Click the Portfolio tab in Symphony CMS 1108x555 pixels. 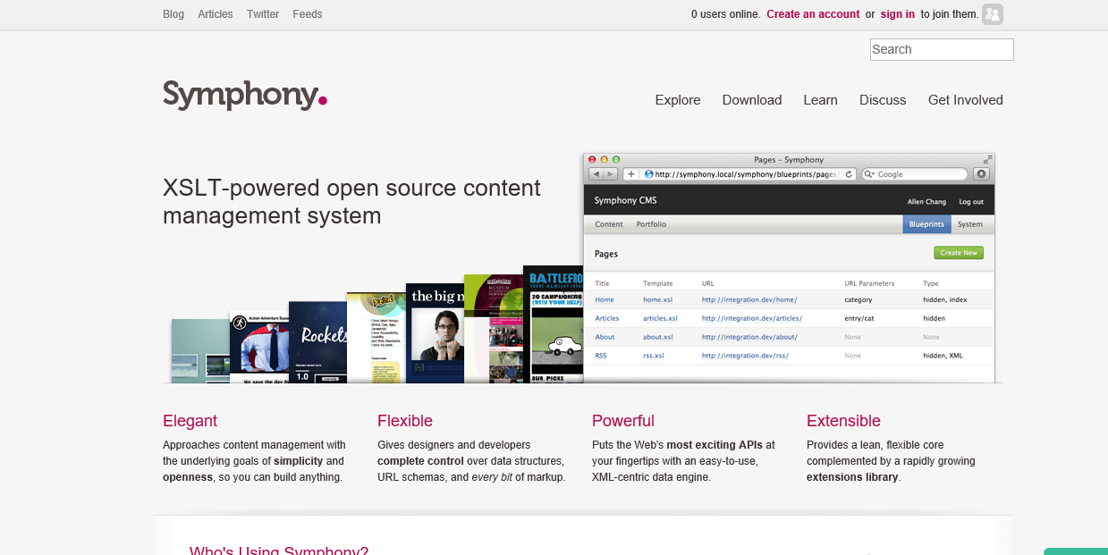(x=651, y=224)
